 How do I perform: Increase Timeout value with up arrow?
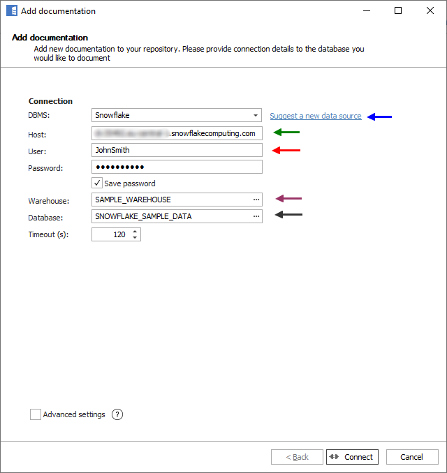tap(135, 232)
